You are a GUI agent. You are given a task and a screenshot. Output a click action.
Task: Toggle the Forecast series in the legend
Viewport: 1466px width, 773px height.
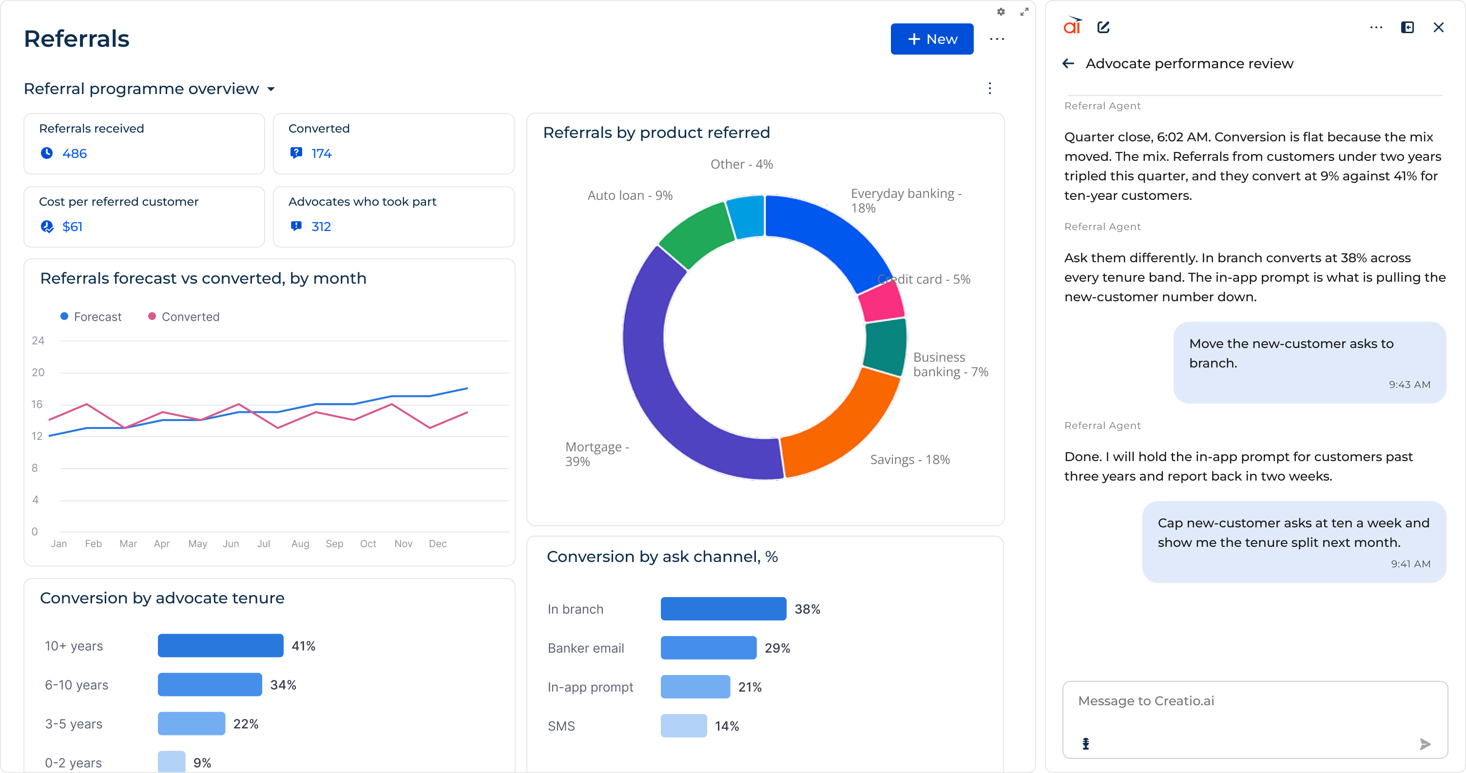click(x=91, y=316)
